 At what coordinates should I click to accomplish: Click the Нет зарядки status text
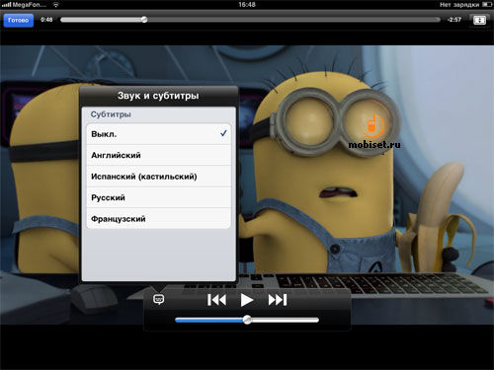(459, 5)
